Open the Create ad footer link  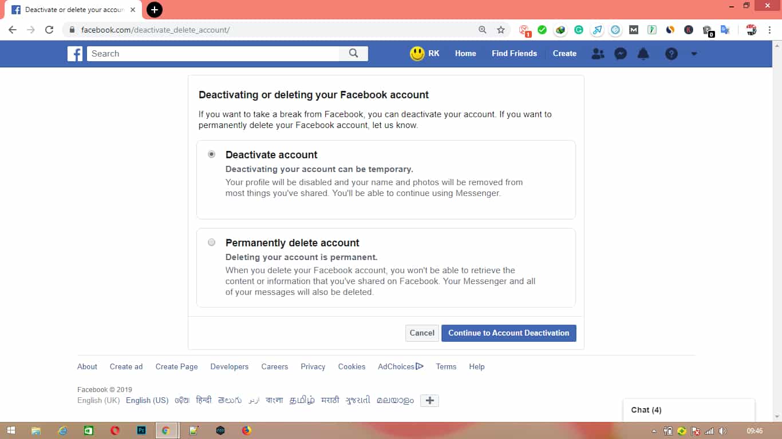point(126,366)
